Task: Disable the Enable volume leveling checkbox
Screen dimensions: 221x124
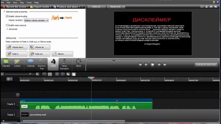Action: tap(7, 16)
